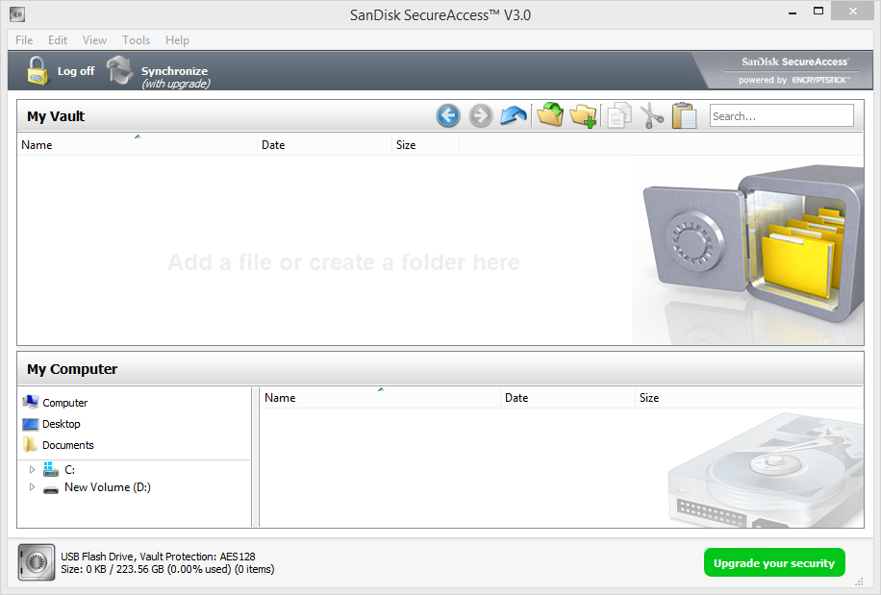Open the Tools menu
The width and height of the screenshot is (881, 595).
(x=136, y=40)
